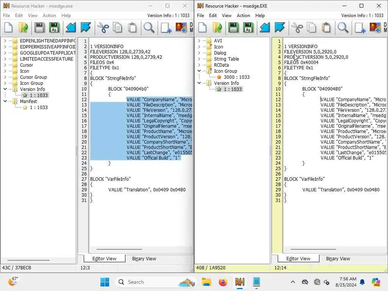Click Find magnifier icon in right window

pos(343,27)
